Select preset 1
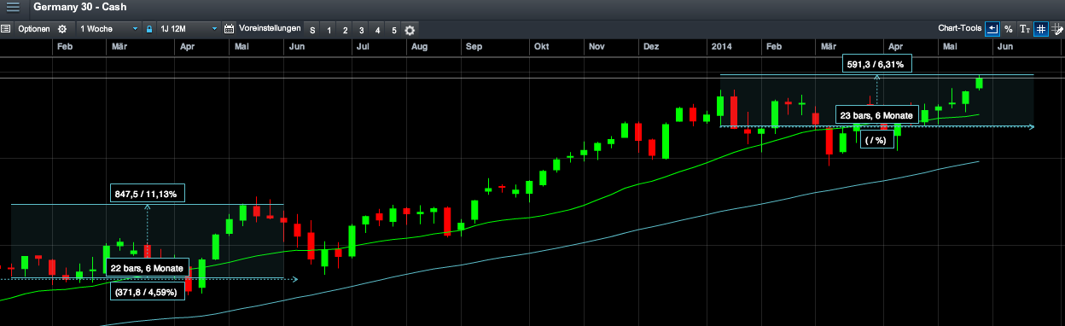This screenshot has width=1065, height=326. pyautogui.click(x=329, y=30)
